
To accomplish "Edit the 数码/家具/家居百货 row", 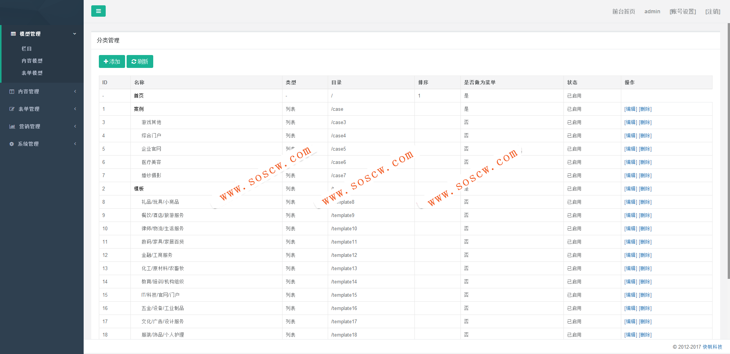I will coord(631,242).
